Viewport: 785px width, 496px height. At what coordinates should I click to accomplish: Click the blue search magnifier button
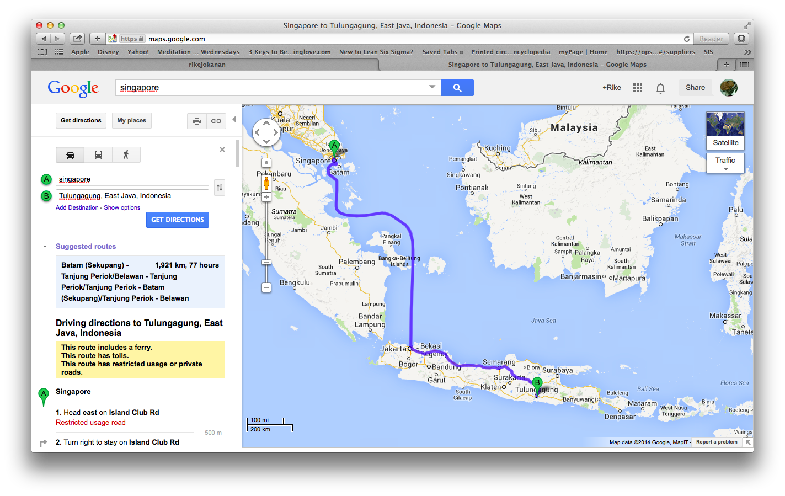click(457, 88)
